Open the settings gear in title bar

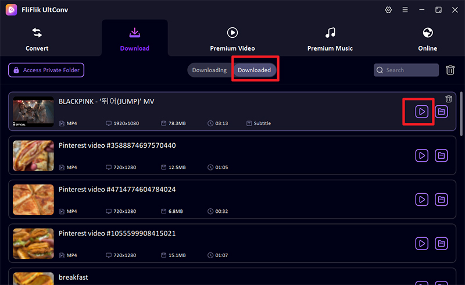pyautogui.click(x=388, y=10)
